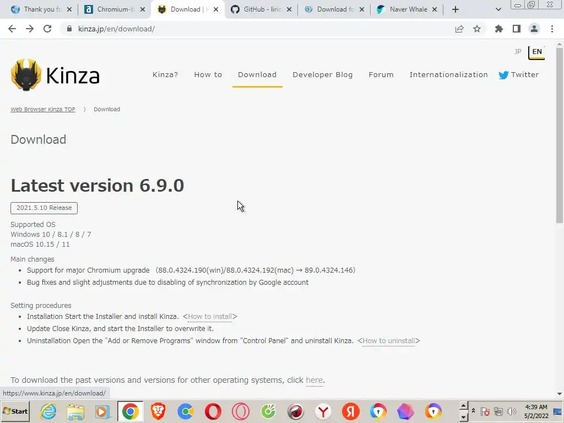Switch site language to JP
564x423 pixels.
(x=518, y=51)
